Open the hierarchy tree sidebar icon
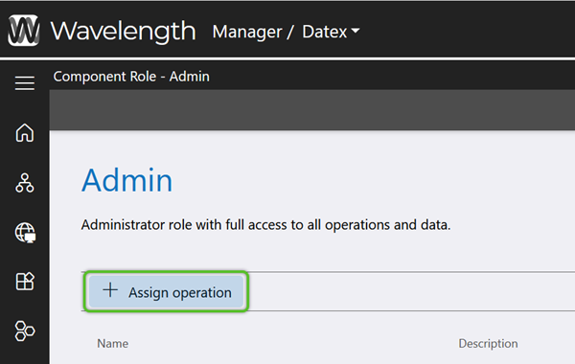 [x=25, y=183]
